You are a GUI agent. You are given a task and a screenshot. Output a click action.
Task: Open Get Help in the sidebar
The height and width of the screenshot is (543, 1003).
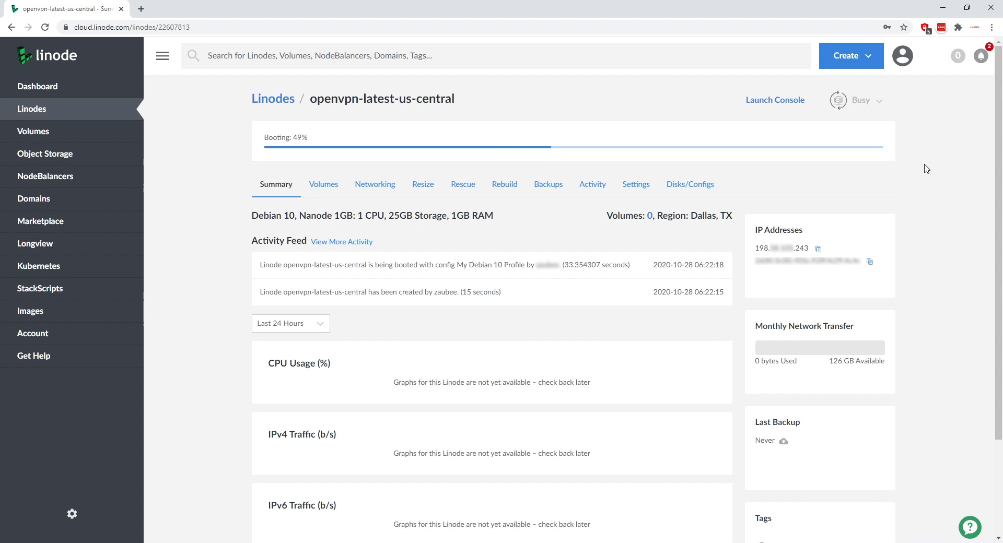point(72,356)
